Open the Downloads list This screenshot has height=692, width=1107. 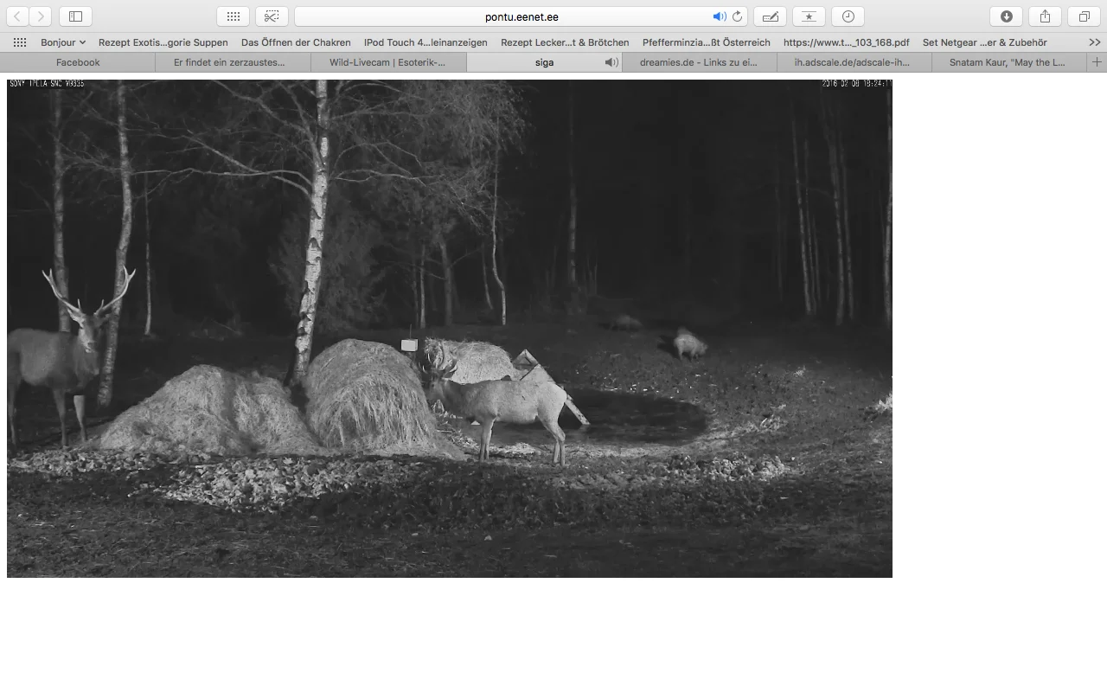pos(1006,16)
